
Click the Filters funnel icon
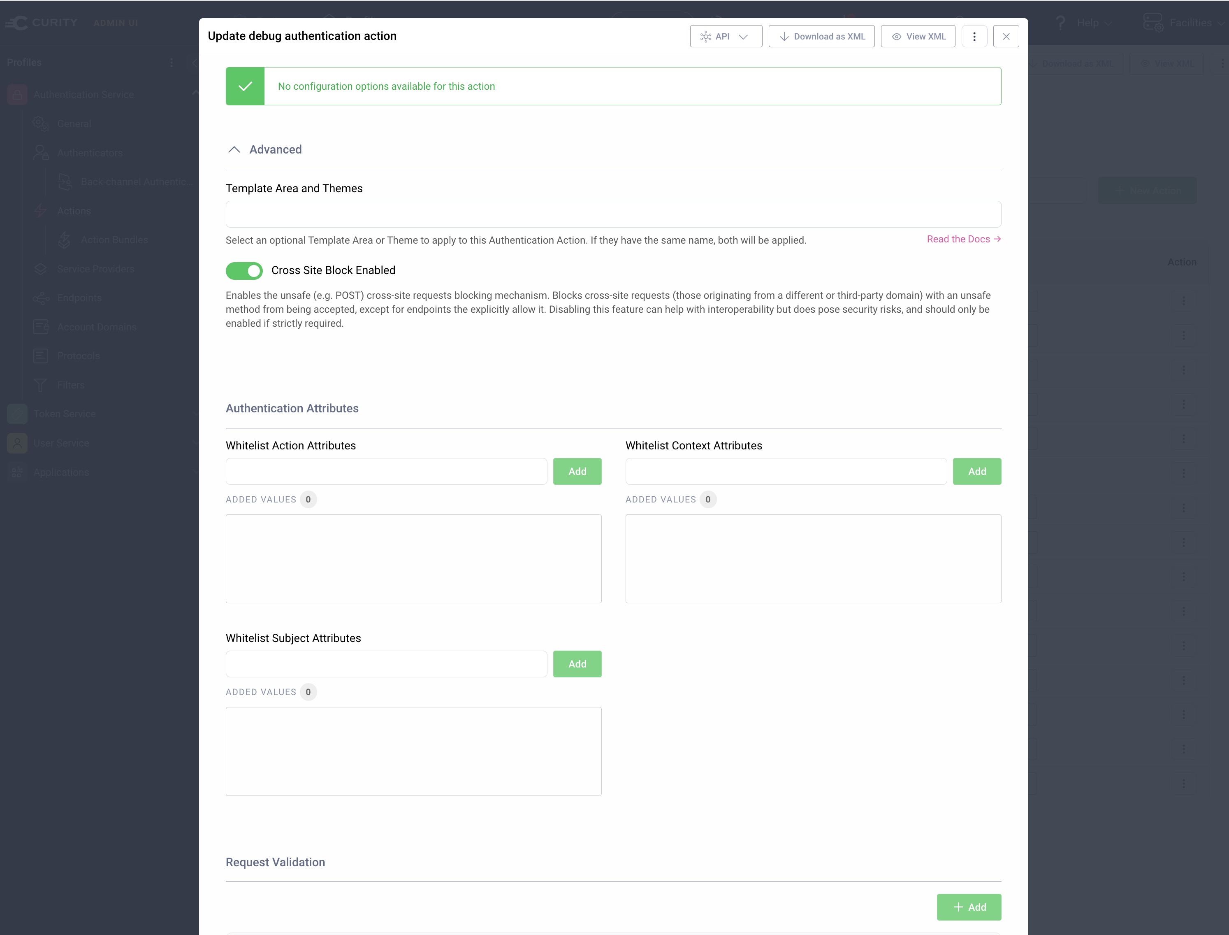click(x=40, y=384)
